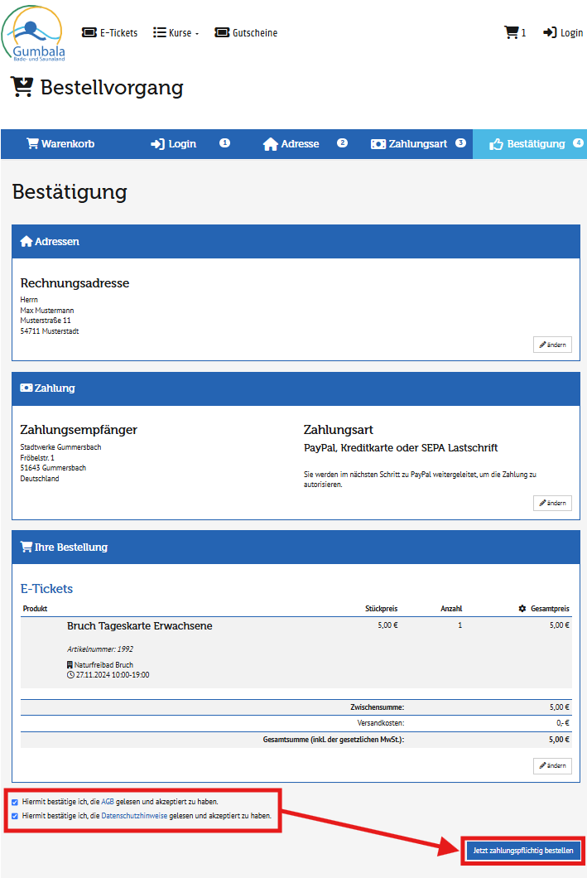The image size is (587, 878).
Task: Toggle the Datenschutzhinweise acceptance checkbox
Action: (x=16, y=816)
